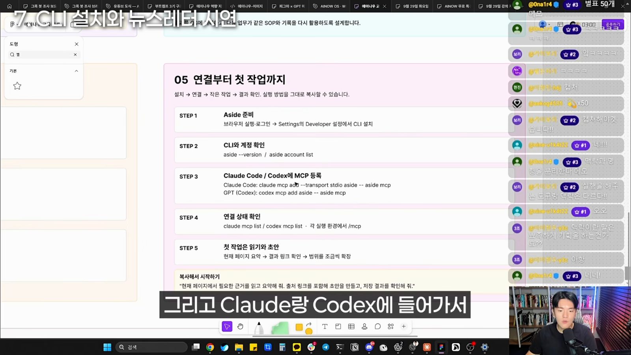
Task: Select the Move cursor tool
Action: [x=227, y=327]
